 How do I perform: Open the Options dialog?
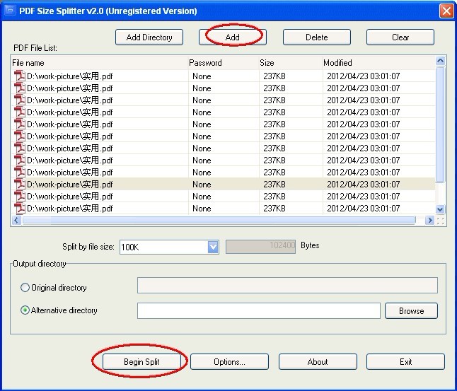(x=229, y=361)
